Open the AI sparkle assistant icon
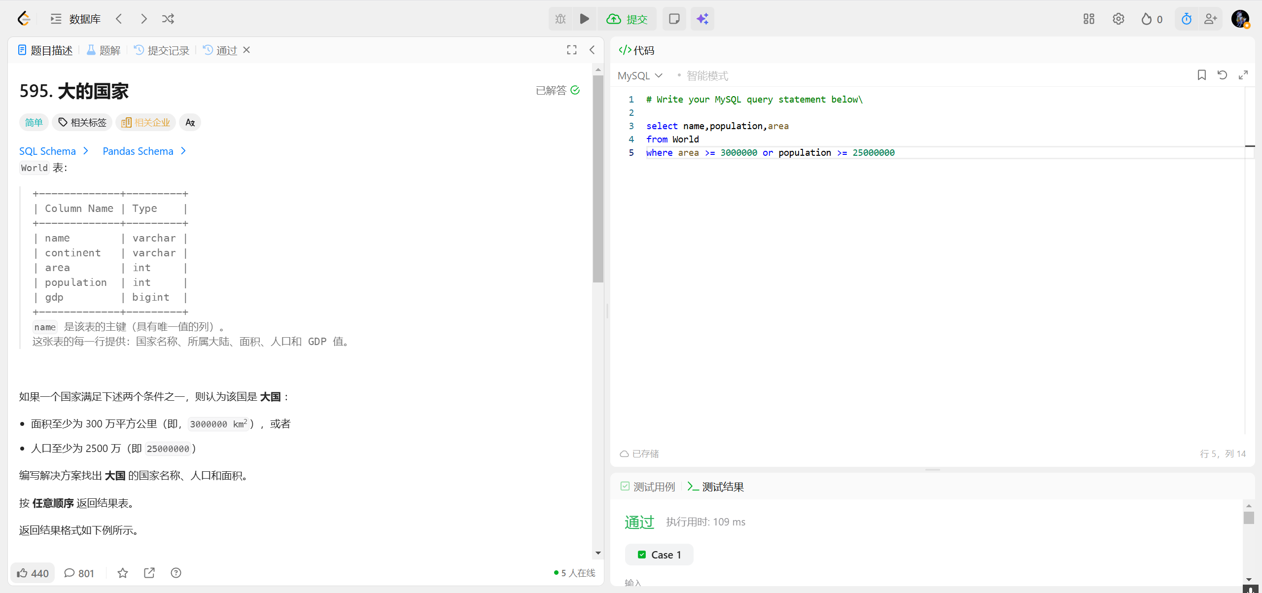The width and height of the screenshot is (1262, 593). (x=702, y=19)
